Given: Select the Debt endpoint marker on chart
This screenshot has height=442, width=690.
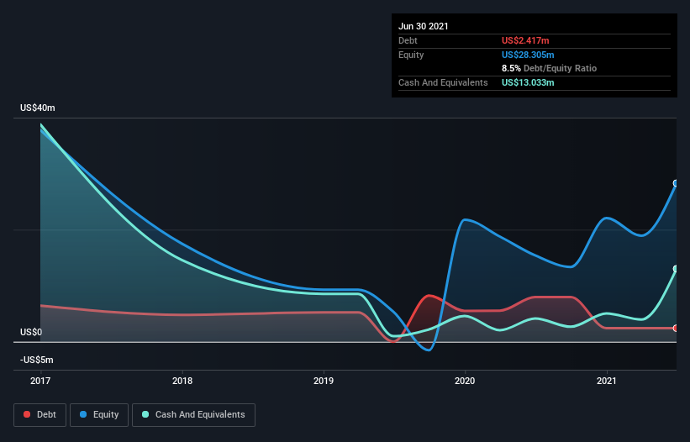Looking at the screenshot, I should point(676,328).
